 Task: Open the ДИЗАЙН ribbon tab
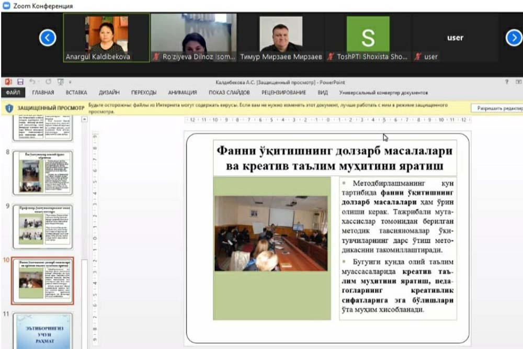[x=109, y=93]
